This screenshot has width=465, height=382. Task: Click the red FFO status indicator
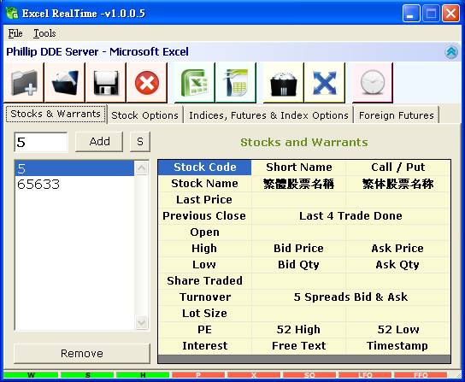pyautogui.click(x=421, y=375)
